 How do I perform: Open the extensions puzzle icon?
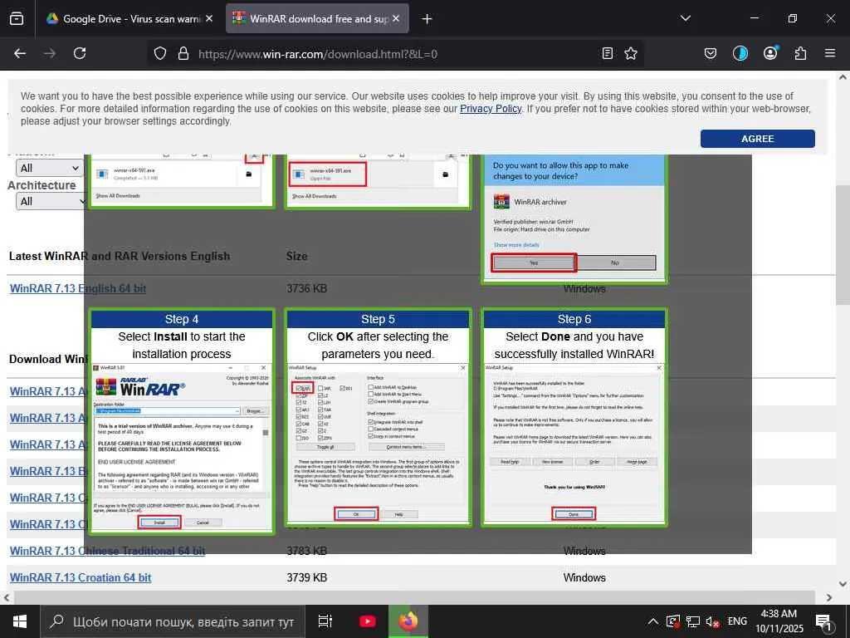point(800,53)
